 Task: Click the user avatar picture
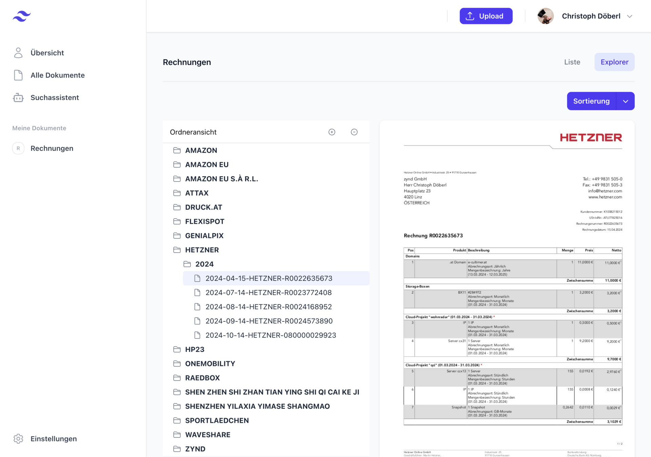[545, 16]
